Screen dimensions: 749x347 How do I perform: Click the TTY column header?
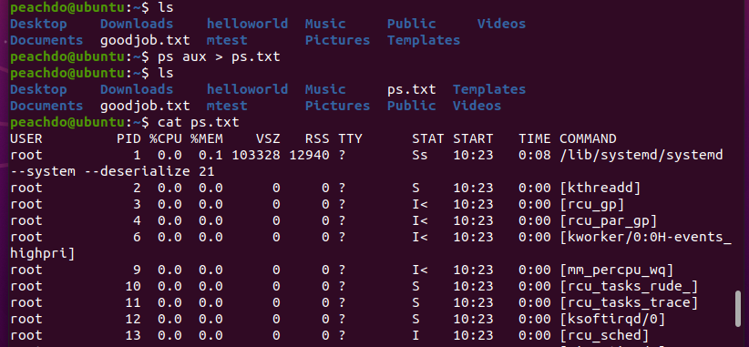coord(350,139)
